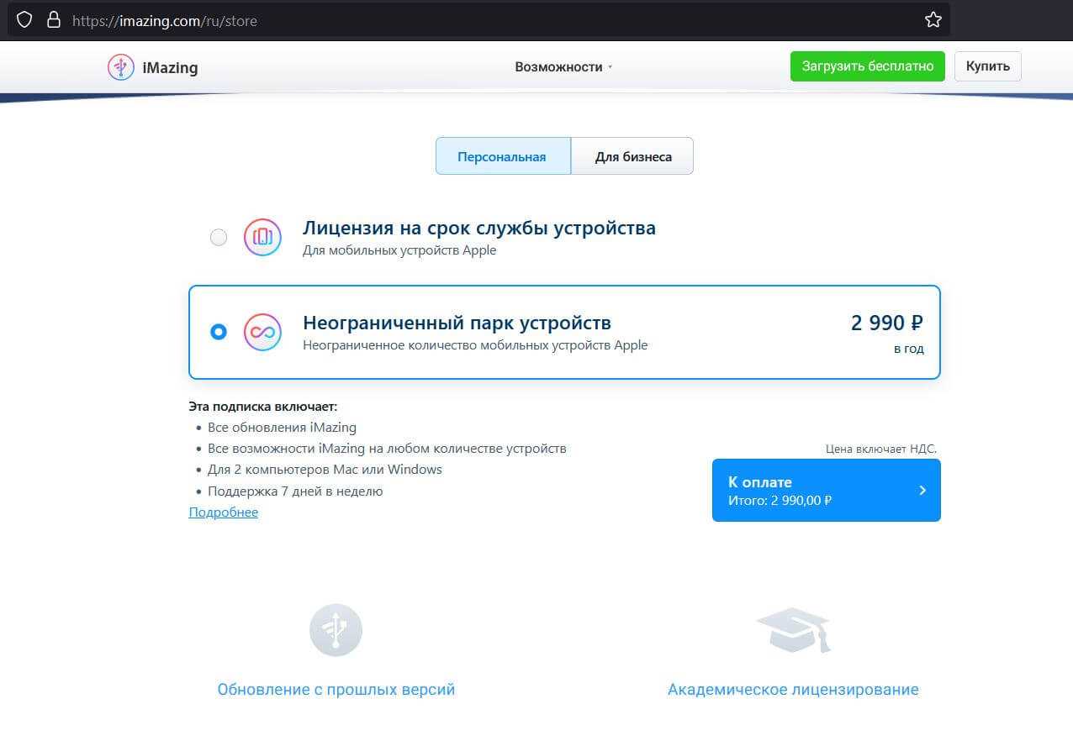Switch to the Для бизнеса tab
The image size is (1073, 741).
(x=632, y=156)
